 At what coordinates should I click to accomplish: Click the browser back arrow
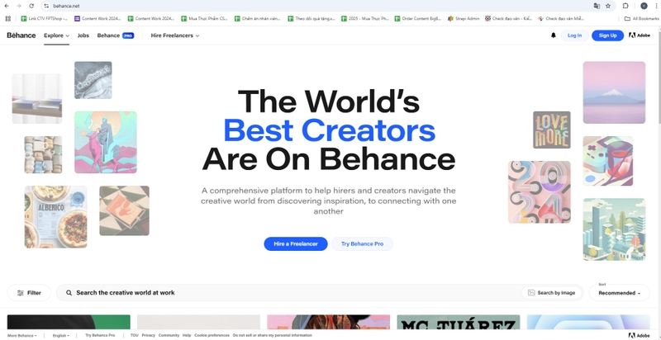click(7, 6)
